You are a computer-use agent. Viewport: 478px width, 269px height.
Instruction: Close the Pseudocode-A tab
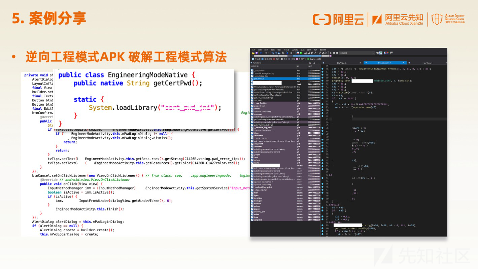click(x=403, y=63)
